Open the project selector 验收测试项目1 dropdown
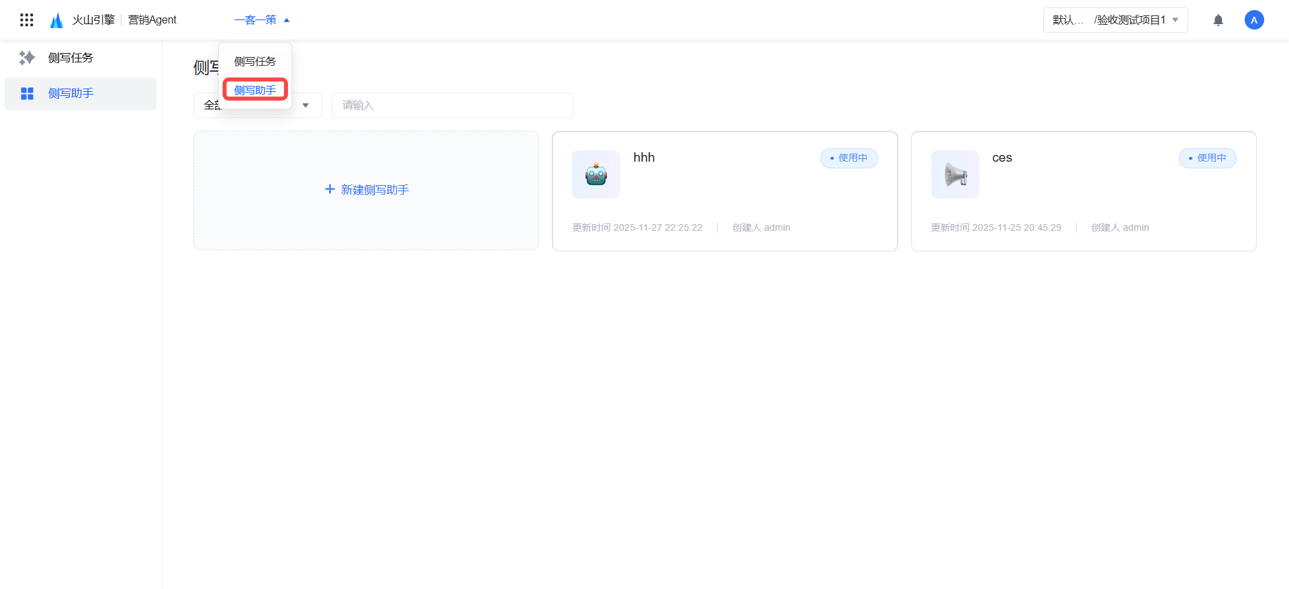This screenshot has height=589, width=1289. (1116, 20)
